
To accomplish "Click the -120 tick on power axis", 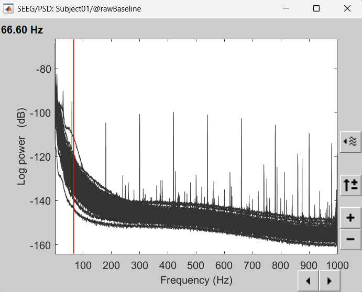I will click(42, 157).
